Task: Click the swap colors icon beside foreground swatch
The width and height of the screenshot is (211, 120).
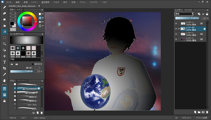Action: pos(15,22)
